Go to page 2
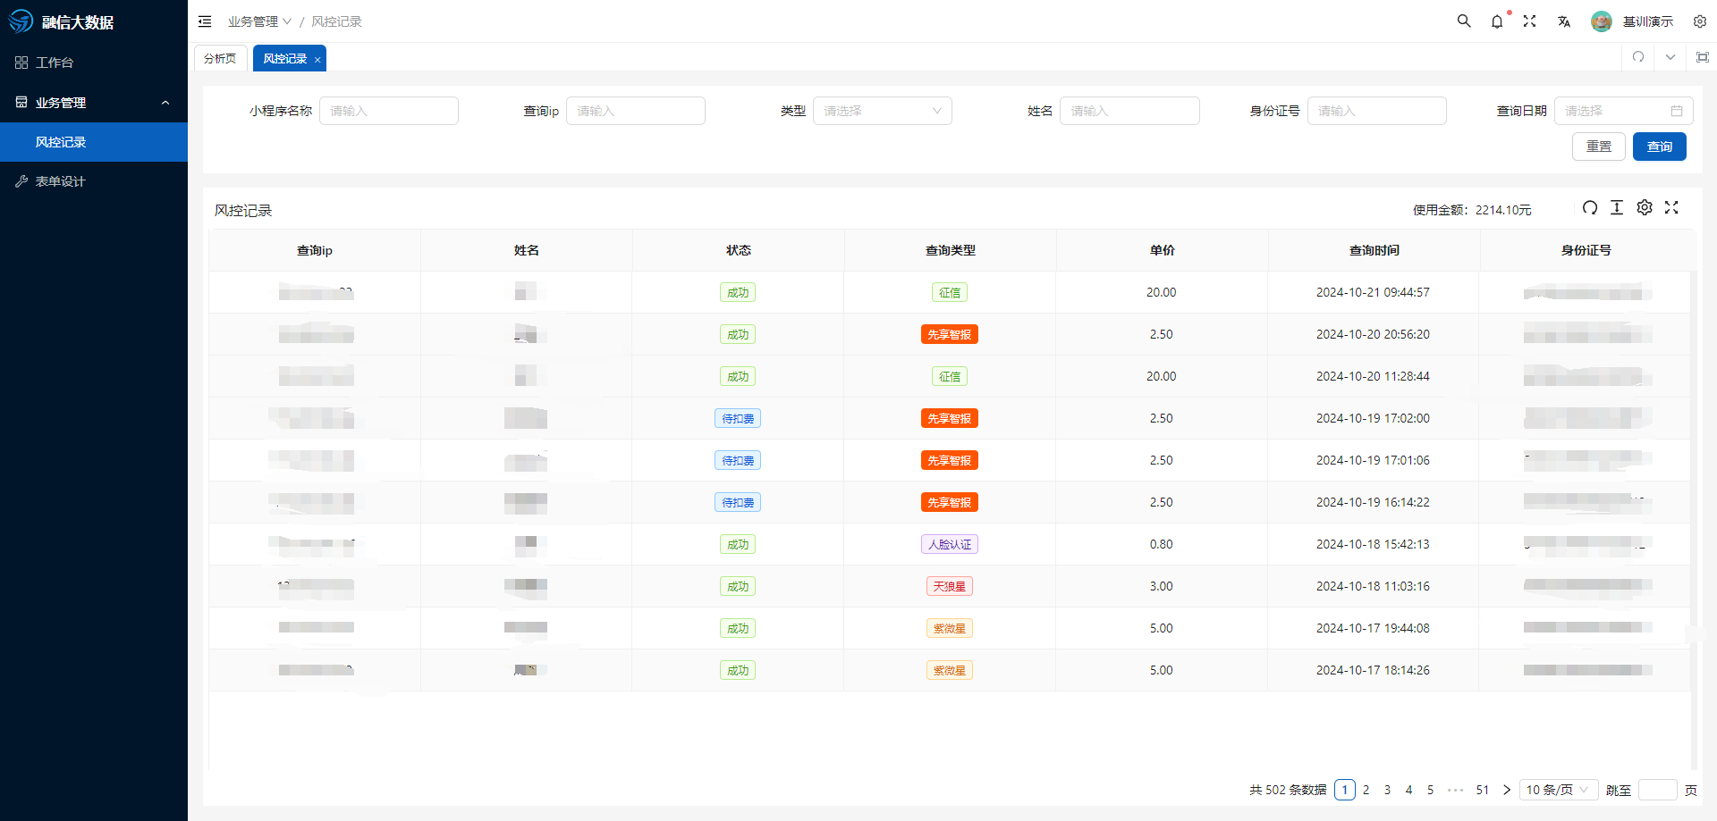The width and height of the screenshot is (1717, 821). coord(1366,790)
